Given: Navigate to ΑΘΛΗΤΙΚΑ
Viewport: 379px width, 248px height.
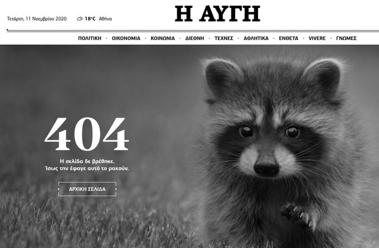Looking at the screenshot, I should pyautogui.click(x=256, y=38).
